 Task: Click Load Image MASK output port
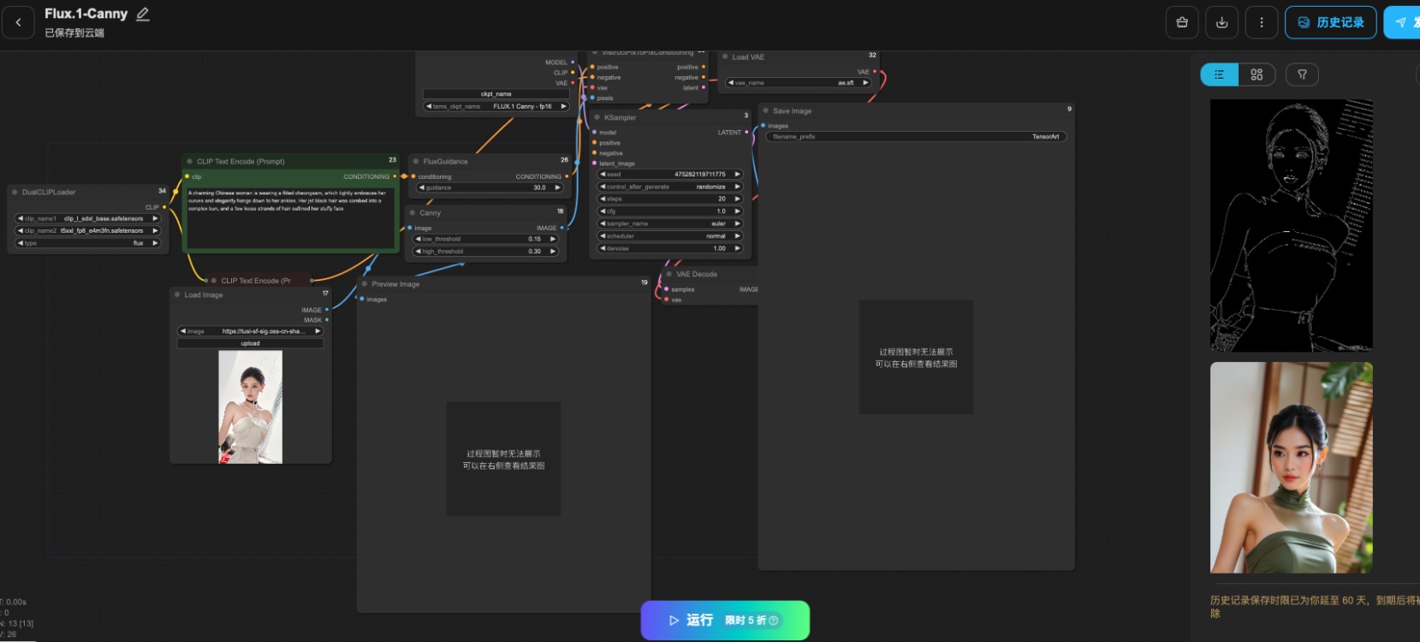(x=327, y=320)
